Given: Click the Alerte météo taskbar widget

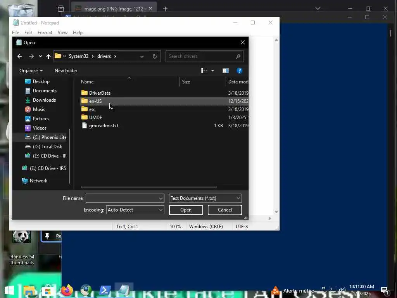Looking at the screenshot, I should click(x=293, y=291).
